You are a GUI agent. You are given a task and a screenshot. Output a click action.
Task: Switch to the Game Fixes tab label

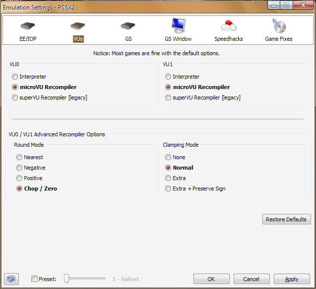(x=279, y=39)
